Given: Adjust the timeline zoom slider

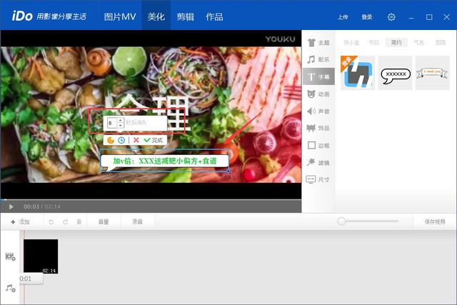Looking at the screenshot, I should point(342,221).
